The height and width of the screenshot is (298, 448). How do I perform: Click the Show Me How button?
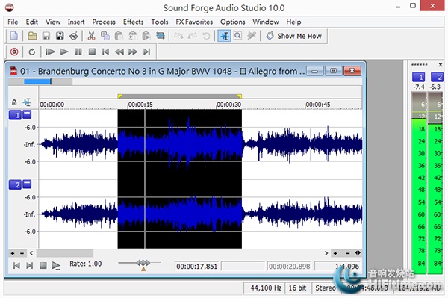point(294,36)
